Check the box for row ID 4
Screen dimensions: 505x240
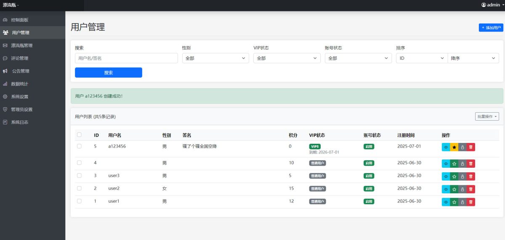coord(79,163)
